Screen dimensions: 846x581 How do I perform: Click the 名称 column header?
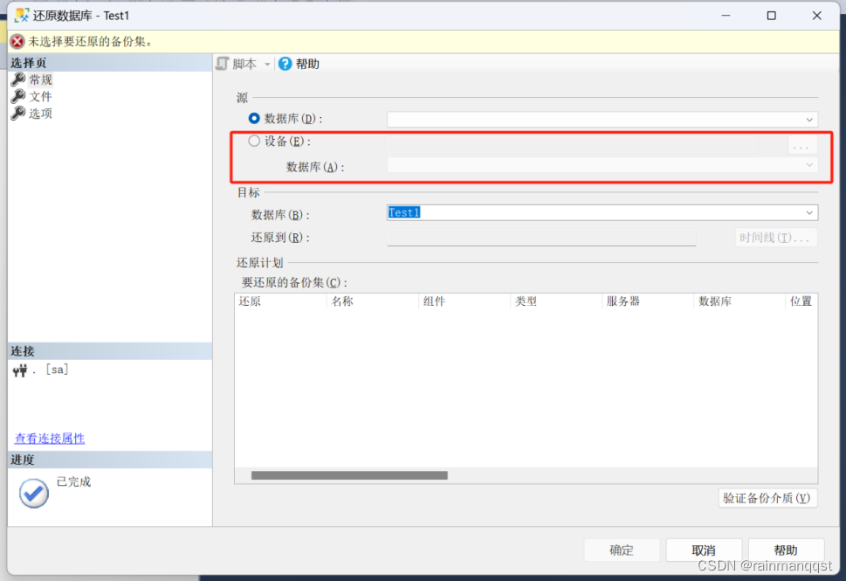[x=342, y=301]
